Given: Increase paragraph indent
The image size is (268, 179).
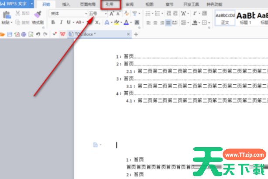Looking at the screenshot, I should click(x=175, y=14).
